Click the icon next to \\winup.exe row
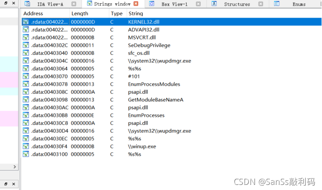Screen dimensions: 322x190 click(x=26, y=146)
